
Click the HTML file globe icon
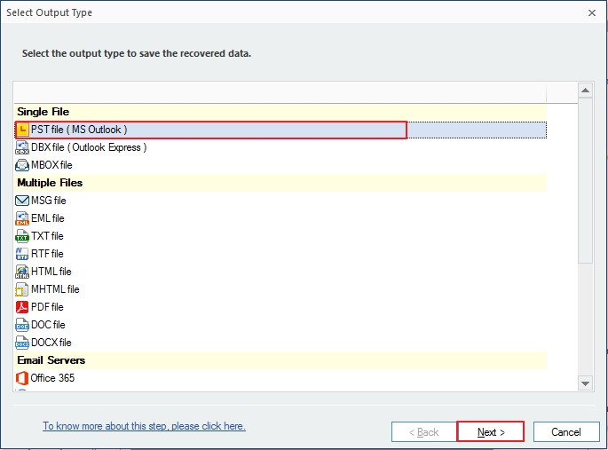22,272
